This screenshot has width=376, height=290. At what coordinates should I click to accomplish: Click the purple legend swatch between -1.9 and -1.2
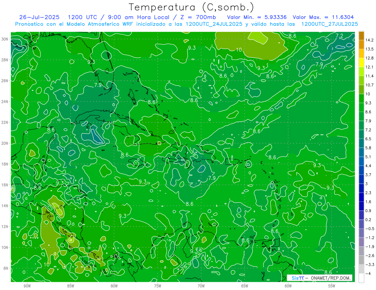tap(361, 243)
